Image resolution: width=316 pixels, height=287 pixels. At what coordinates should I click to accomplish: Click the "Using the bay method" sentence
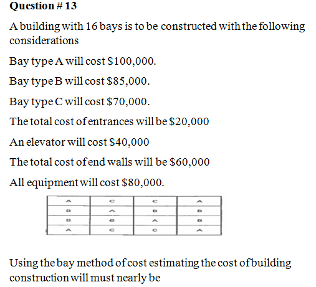tap(150, 270)
